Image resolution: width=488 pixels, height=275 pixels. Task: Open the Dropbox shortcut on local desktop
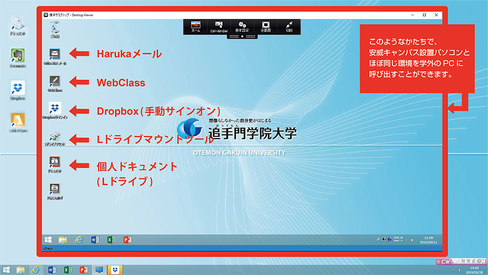point(18,90)
